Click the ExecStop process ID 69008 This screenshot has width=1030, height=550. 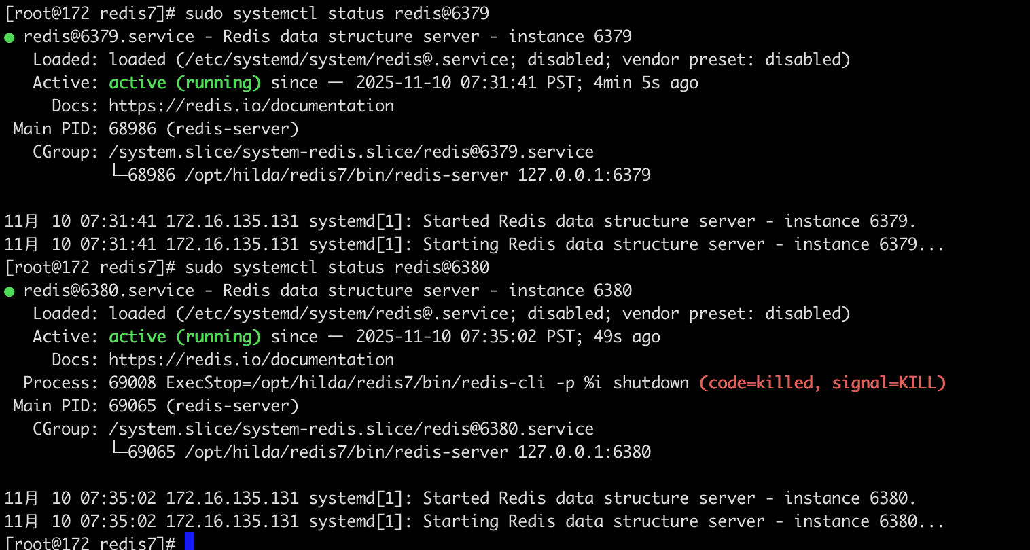[132, 383]
